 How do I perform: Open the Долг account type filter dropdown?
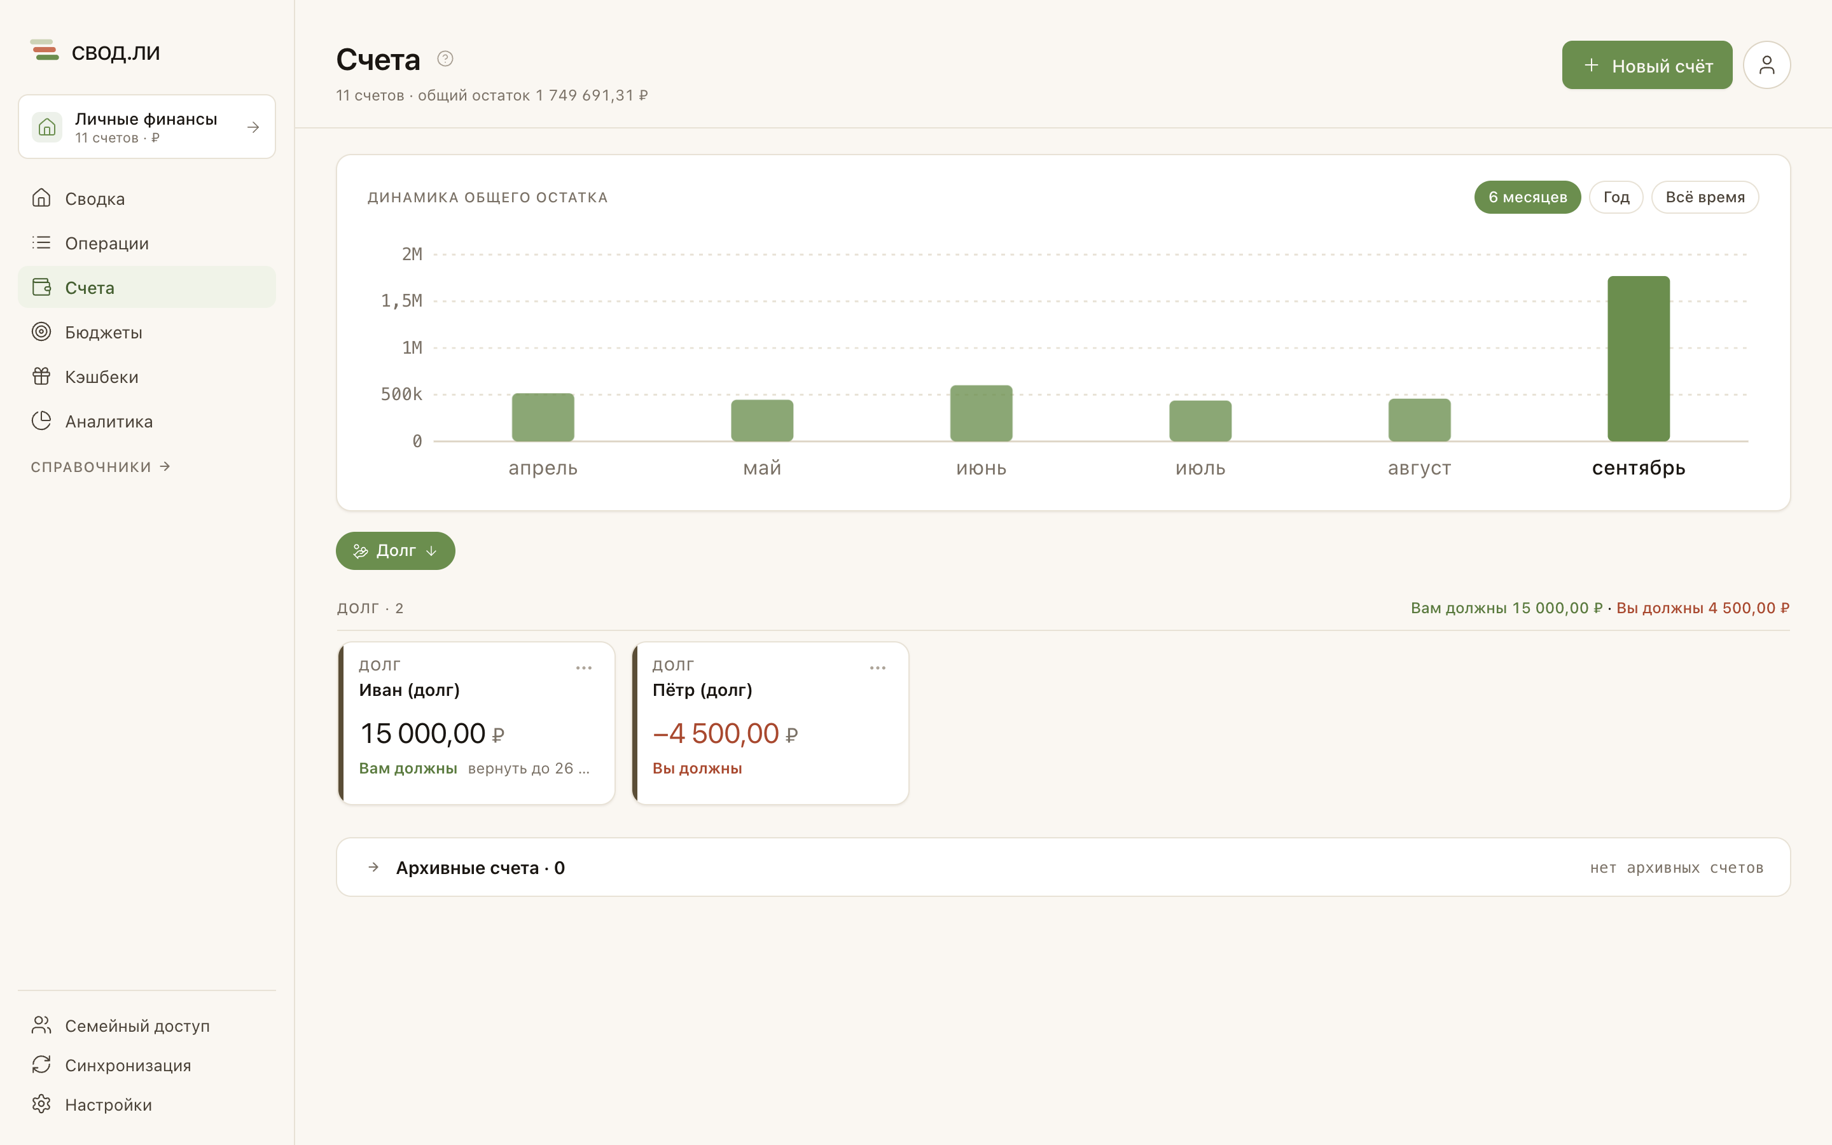click(x=395, y=550)
